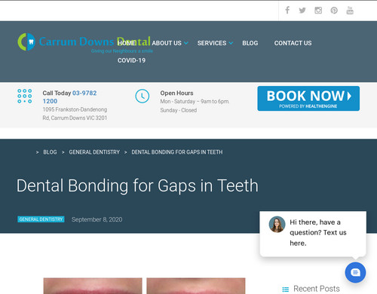Follow the General Dentistry breadcrumb link
The width and height of the screenshot is (377, 294).
coord(94,152)
